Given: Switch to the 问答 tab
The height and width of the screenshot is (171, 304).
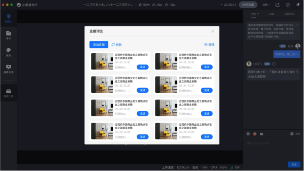Looking at the screenshot, I should point(272,14).
